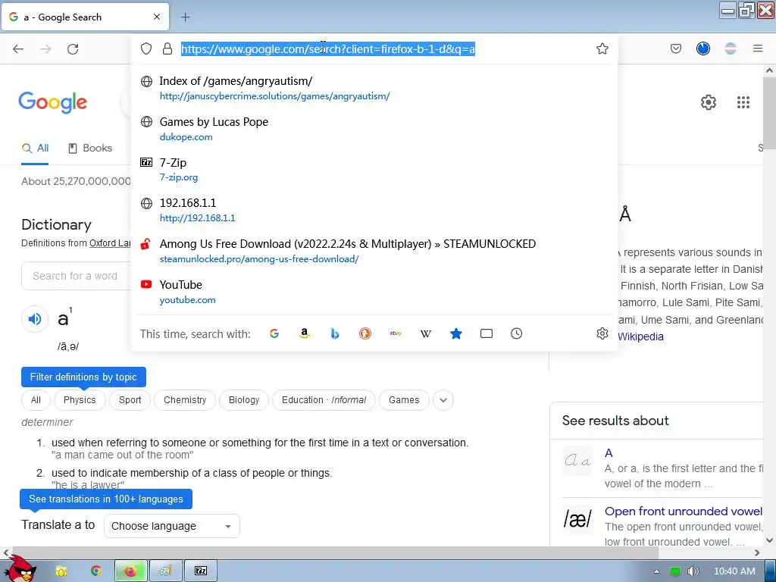Select the 'a - Google Search' browser tab

85,17
